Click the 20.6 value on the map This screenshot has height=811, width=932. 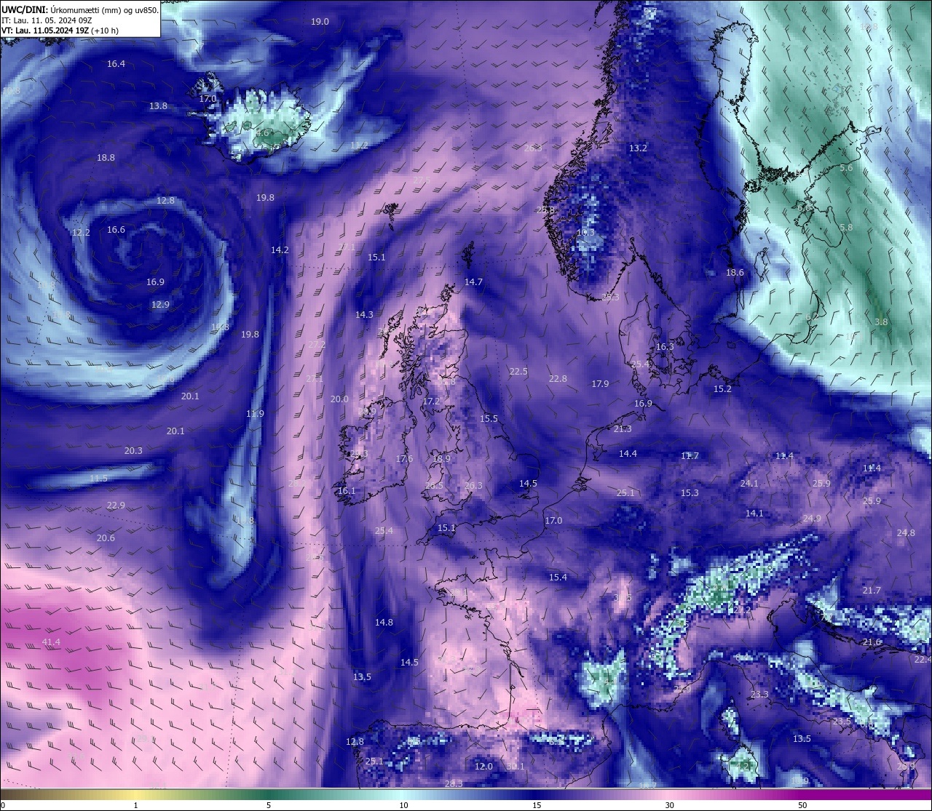click(106, 538)
